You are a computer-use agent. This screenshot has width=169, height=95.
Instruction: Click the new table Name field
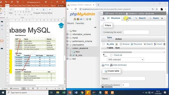(127, 79)
